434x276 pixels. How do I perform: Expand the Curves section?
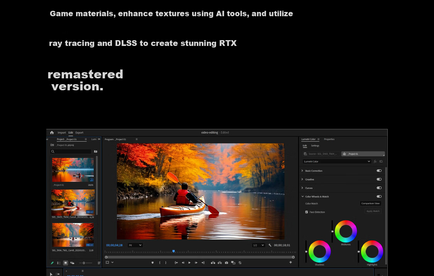tap(302, 188)
